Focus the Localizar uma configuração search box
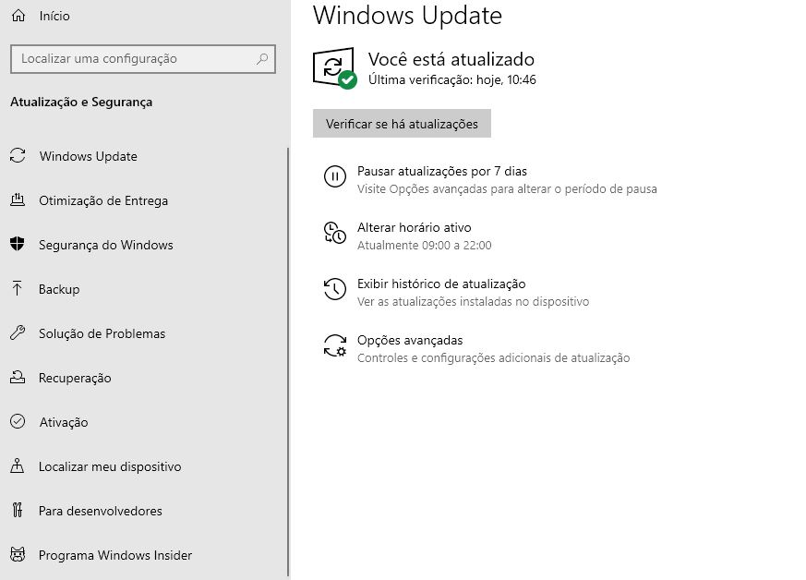Screen dimensions: 806x580 143,58
